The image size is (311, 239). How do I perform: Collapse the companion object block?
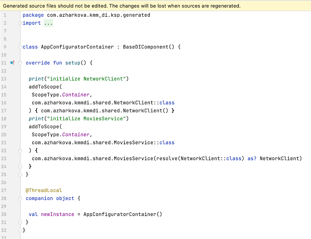click(x=20, y=198)
